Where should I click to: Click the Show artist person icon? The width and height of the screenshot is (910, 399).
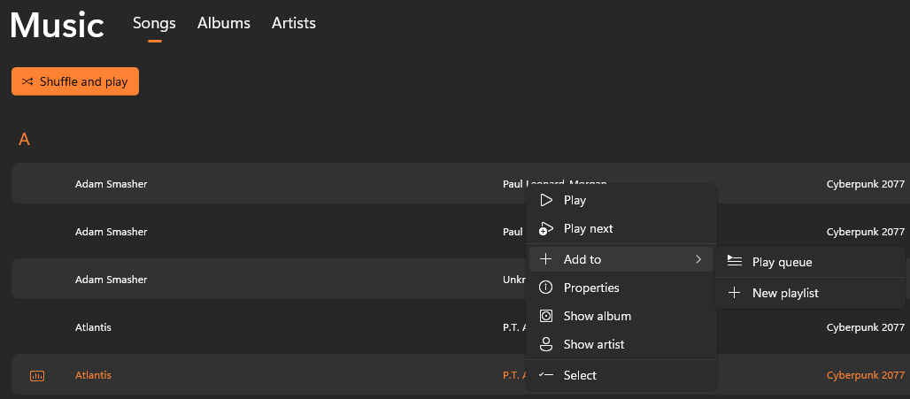pos(546,344)
